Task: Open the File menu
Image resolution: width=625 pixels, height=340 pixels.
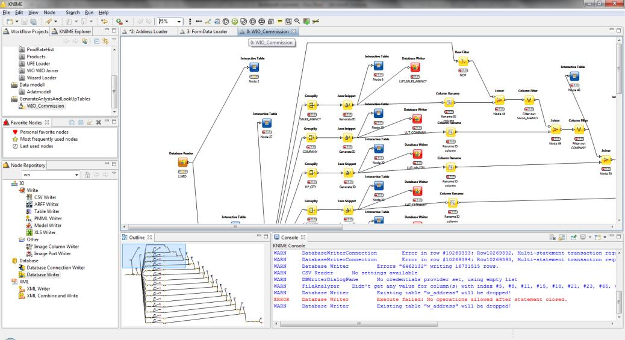Action: click(7, 13)
